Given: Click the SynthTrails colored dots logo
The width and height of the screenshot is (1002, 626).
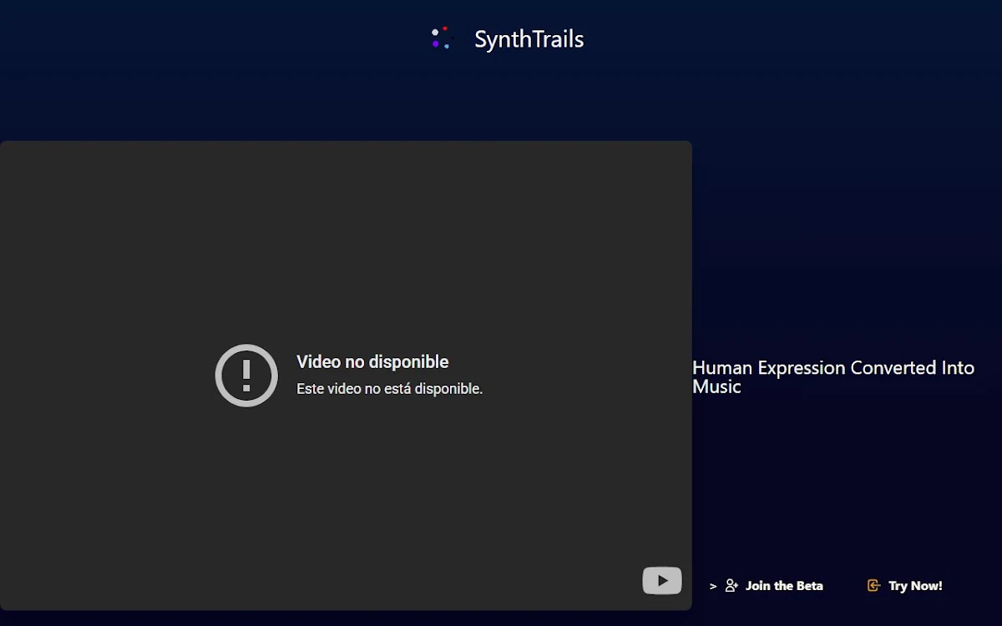Looking at the screenshot, I should coord(441,38).
